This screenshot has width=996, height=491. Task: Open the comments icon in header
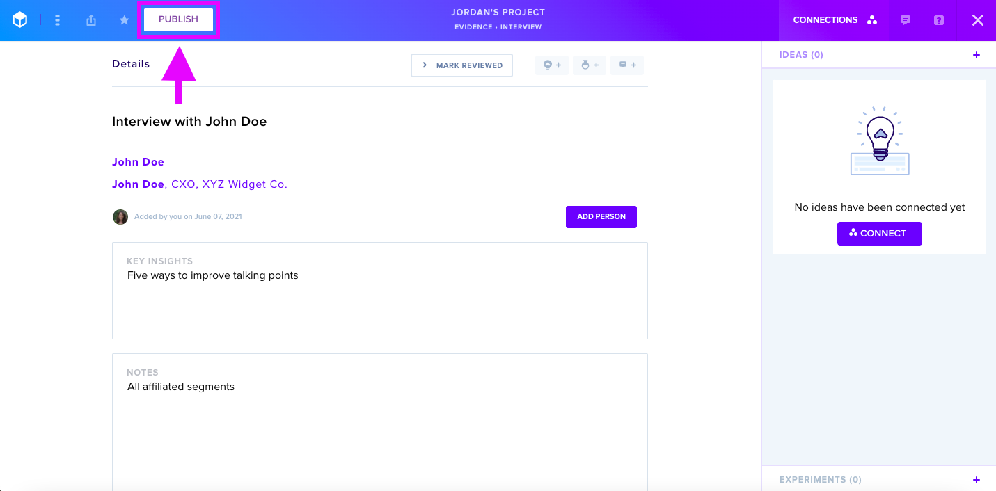tap(906, 20)
